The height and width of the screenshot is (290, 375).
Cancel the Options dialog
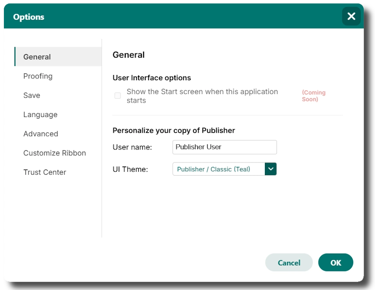pos(289,263)
